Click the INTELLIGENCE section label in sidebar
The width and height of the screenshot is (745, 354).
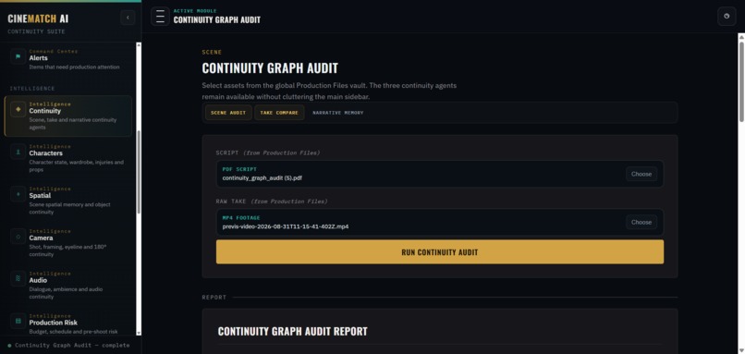point(32,89)
